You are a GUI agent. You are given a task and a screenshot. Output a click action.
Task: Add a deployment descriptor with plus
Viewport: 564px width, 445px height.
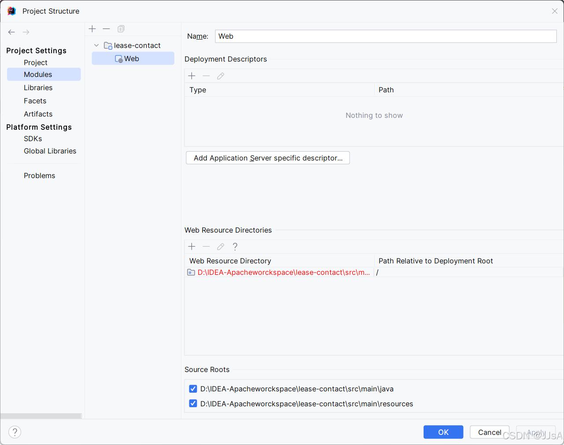point(192,76)
